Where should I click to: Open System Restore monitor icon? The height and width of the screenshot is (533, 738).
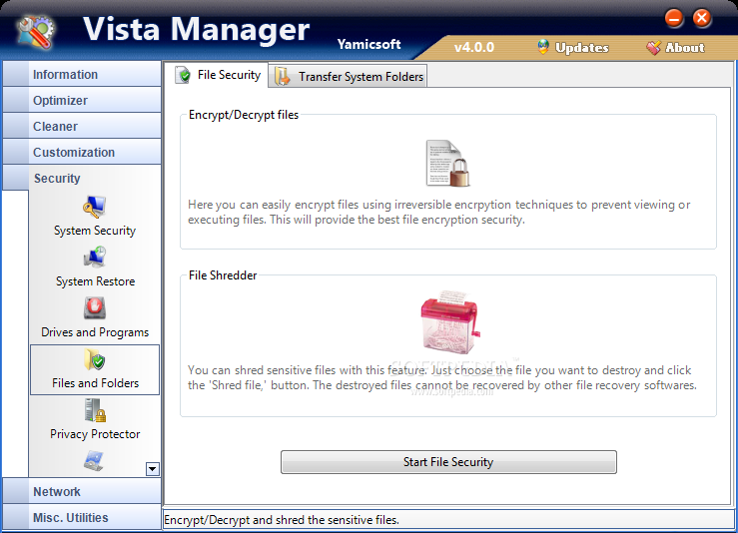[x=95, y=258]
